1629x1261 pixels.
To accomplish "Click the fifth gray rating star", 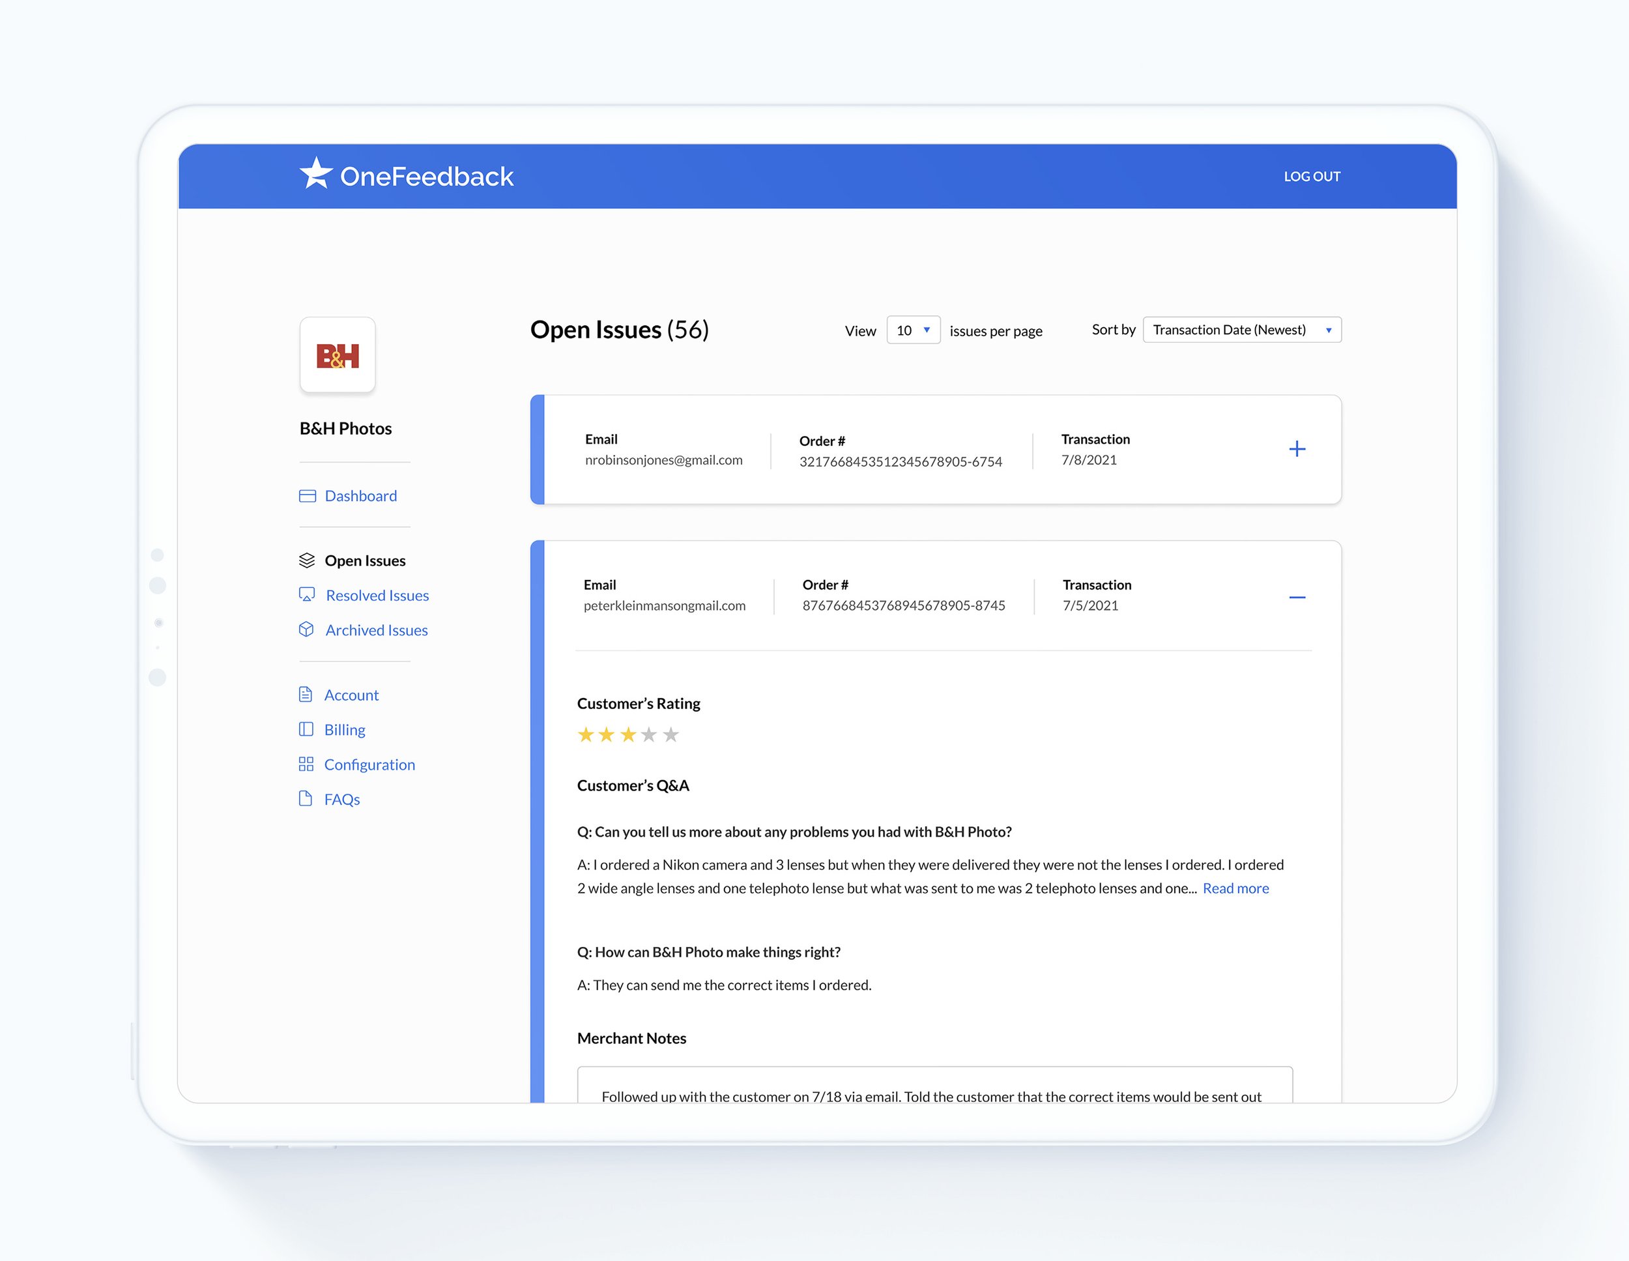I will pos(671,735).
